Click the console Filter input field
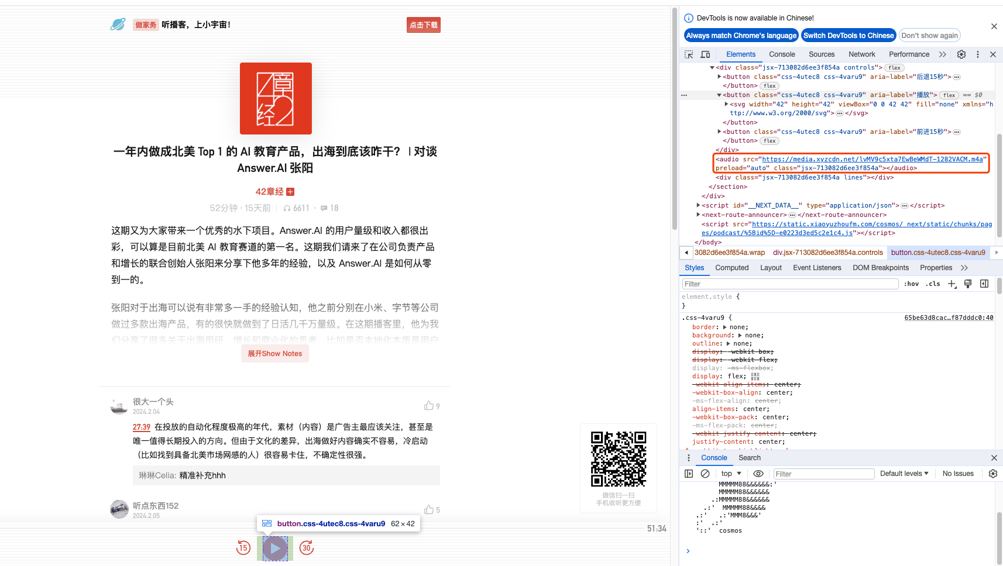Image resolution: width=1003 pixels, height=566 pixels. click(824, 474)
